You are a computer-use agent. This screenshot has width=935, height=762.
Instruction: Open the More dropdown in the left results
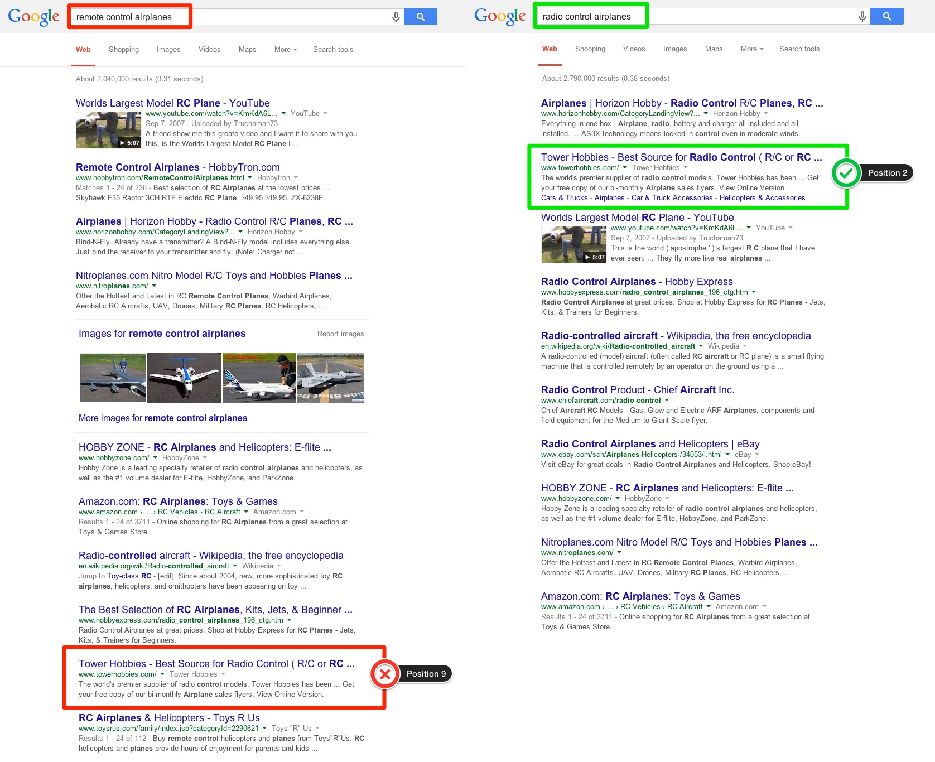click(286, 49)
